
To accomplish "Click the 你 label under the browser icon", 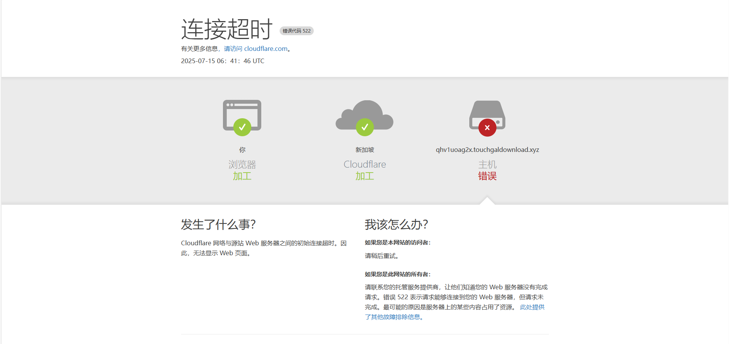I will click(x=242, y=150).
